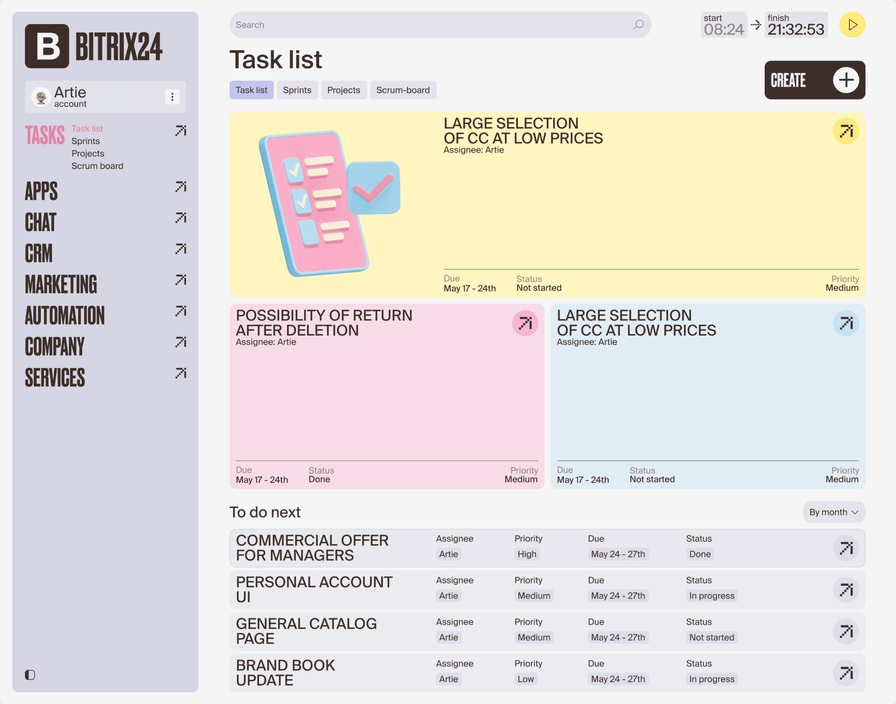Open General Catalog Page row arrow

pyautogui.click(x=846, y=632)
